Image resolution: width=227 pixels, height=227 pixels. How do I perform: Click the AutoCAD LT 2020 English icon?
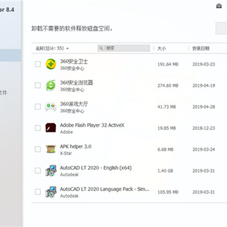[x=51, y=170]
